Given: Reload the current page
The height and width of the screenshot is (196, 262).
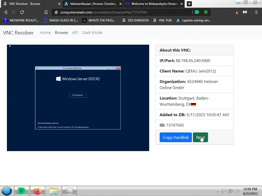Looking at the screenshot, I should 22,12.
